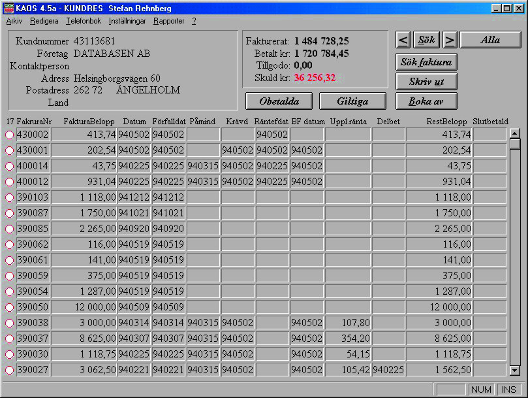Select radio button for invoice 390050
The width and height of the screenshot is (528, 398).
9,307
